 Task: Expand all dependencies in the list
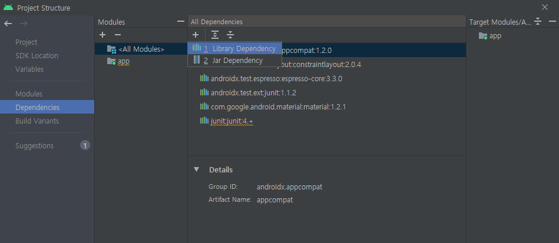[214, 35]
